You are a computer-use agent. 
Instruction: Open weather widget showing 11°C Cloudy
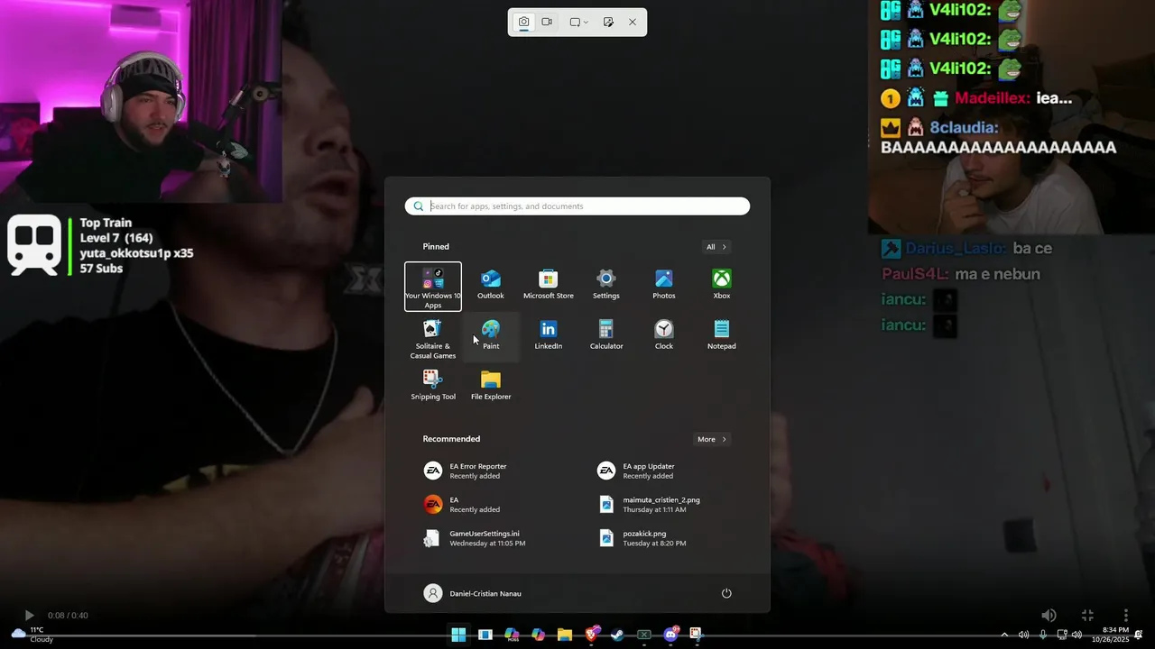32,635
